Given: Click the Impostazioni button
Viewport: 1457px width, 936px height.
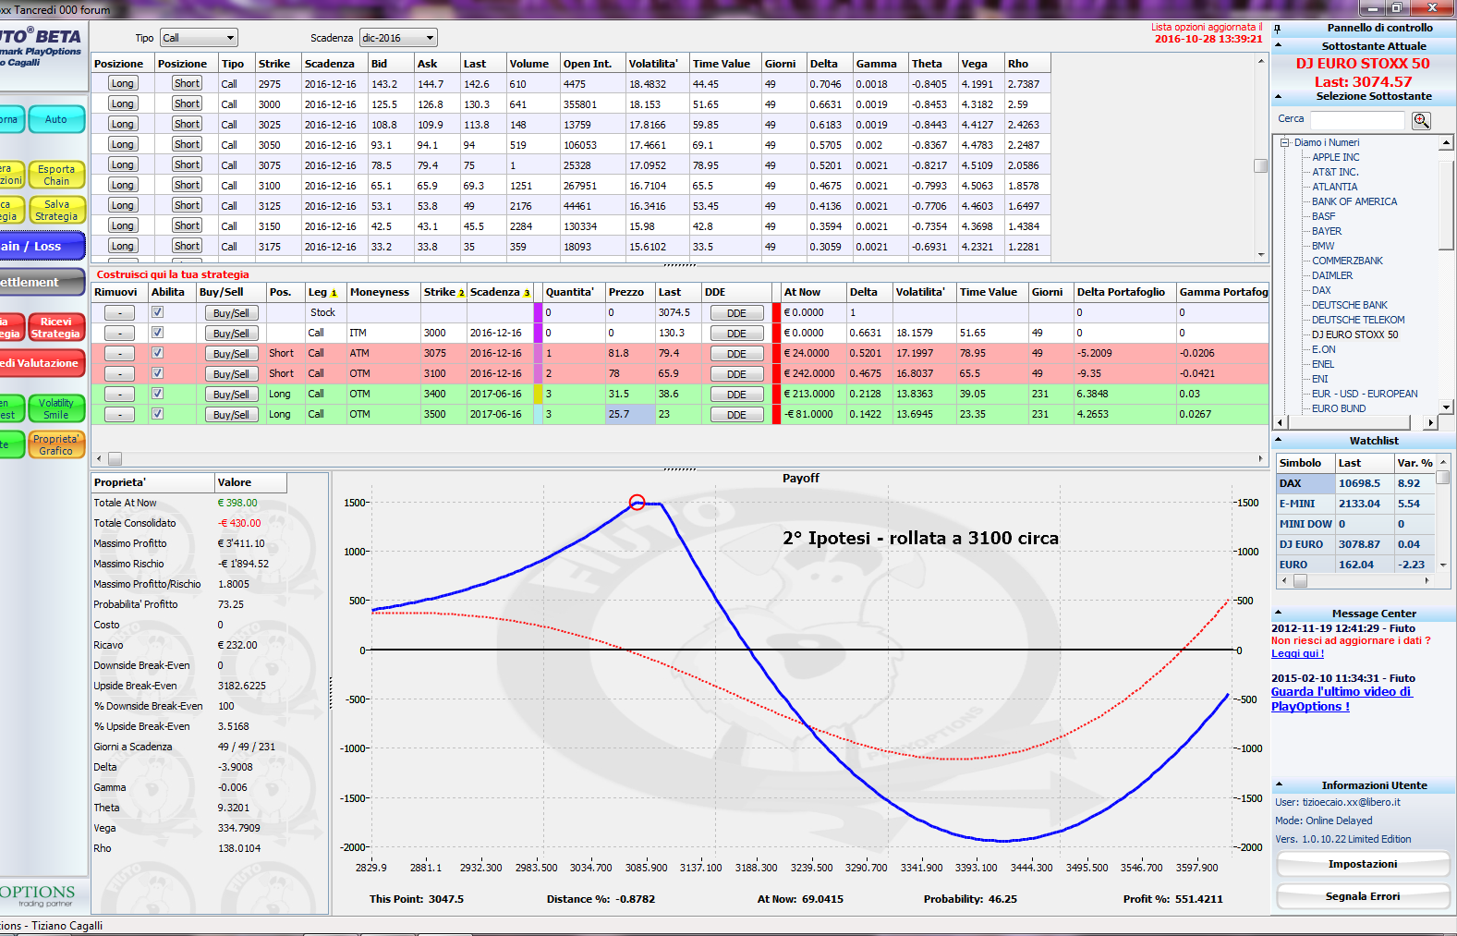Looking at the screenshot, I should click(1363, 864).
